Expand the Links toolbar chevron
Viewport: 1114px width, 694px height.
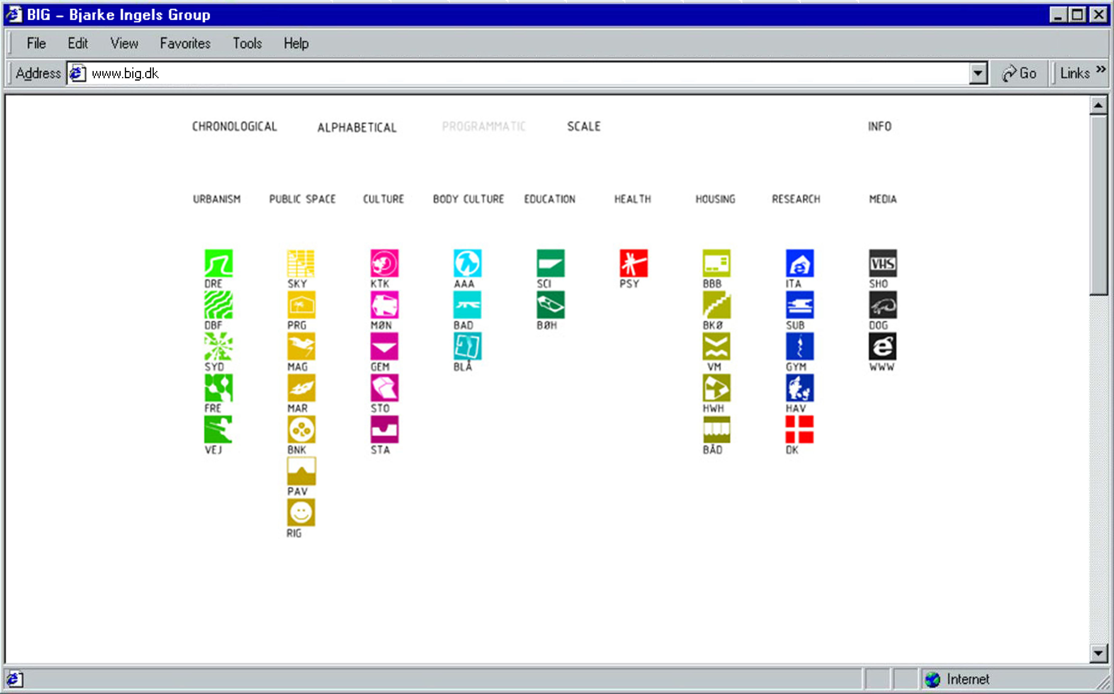(1100, 70)
